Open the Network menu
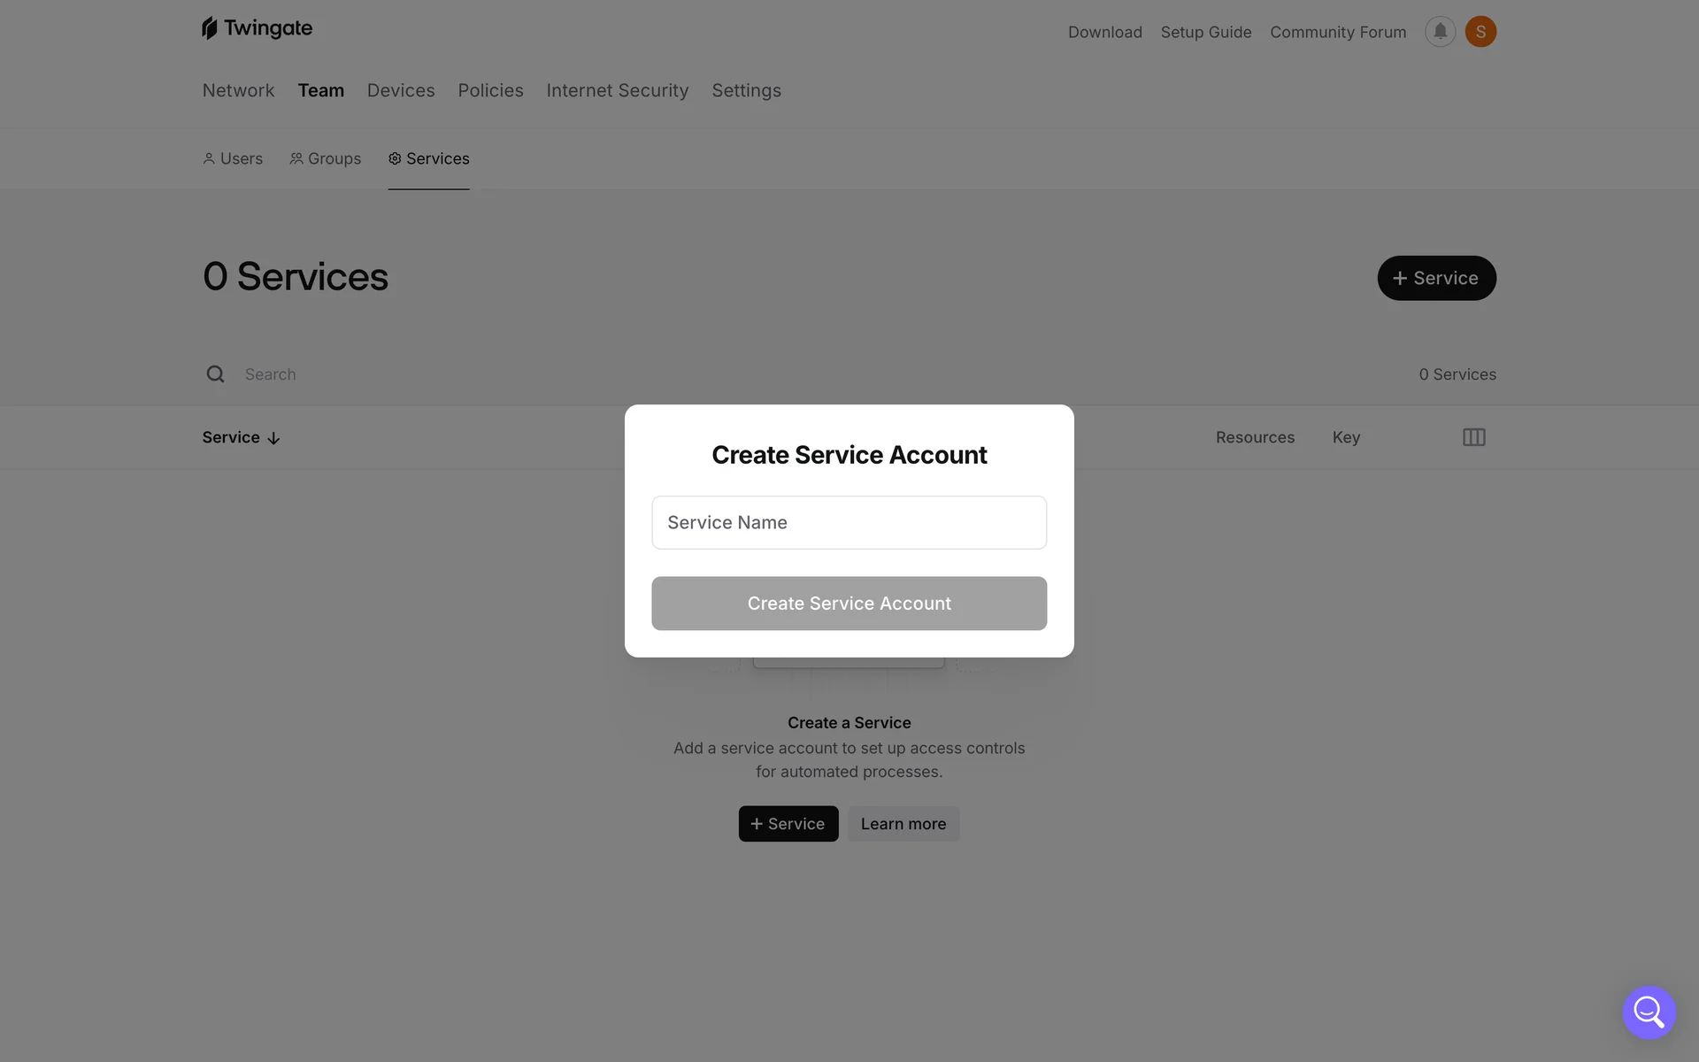Screen dimensions: 1699x1062 point(238,90)
